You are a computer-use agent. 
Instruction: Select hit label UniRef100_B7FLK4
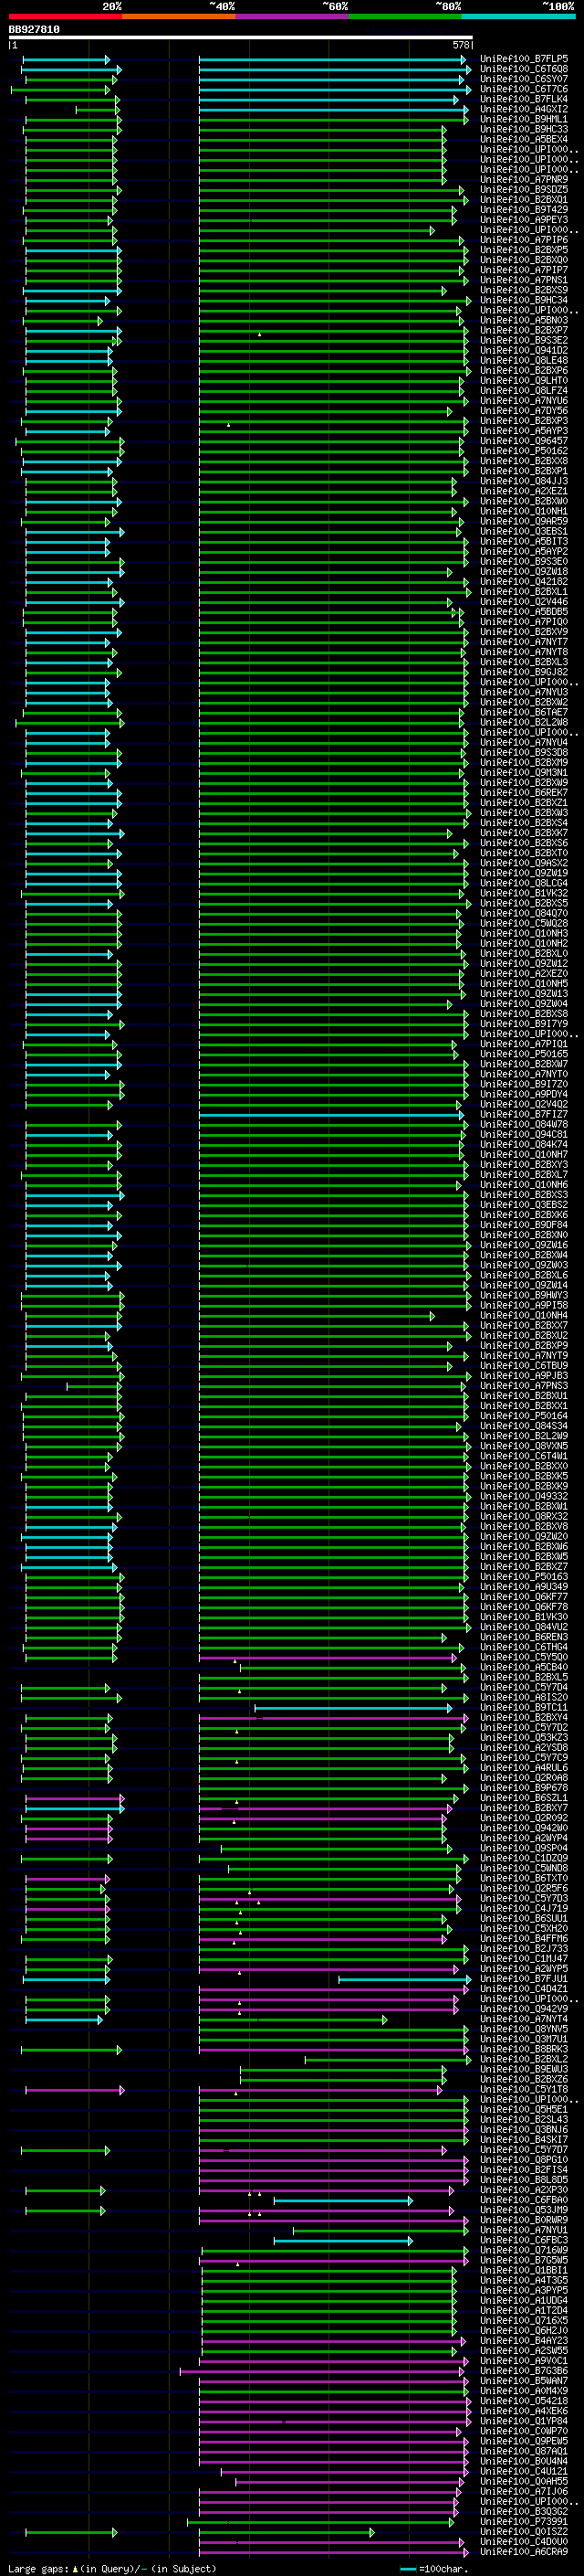click(x=524, y=99)
